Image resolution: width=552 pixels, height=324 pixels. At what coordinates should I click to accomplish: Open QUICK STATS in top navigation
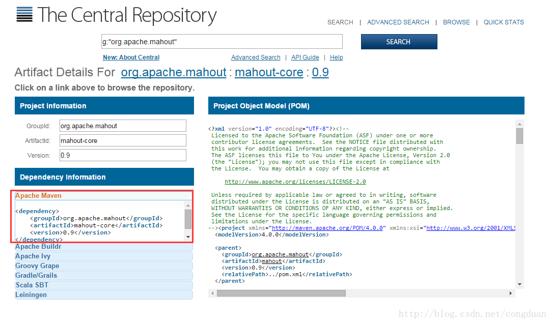(x=504, y=22)
